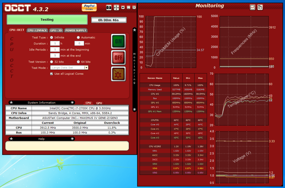Click the graph view icon in Monitoring

(253, 7)
